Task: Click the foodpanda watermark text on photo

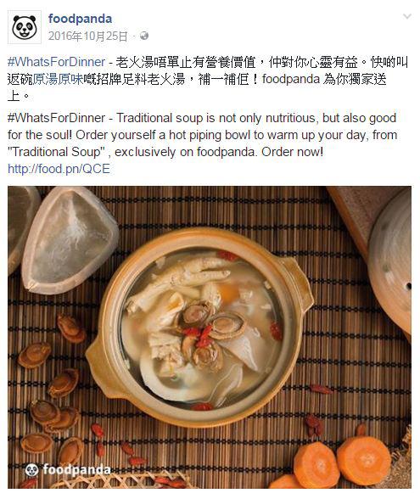Action: pyautogui.click(x=76, y=470)
